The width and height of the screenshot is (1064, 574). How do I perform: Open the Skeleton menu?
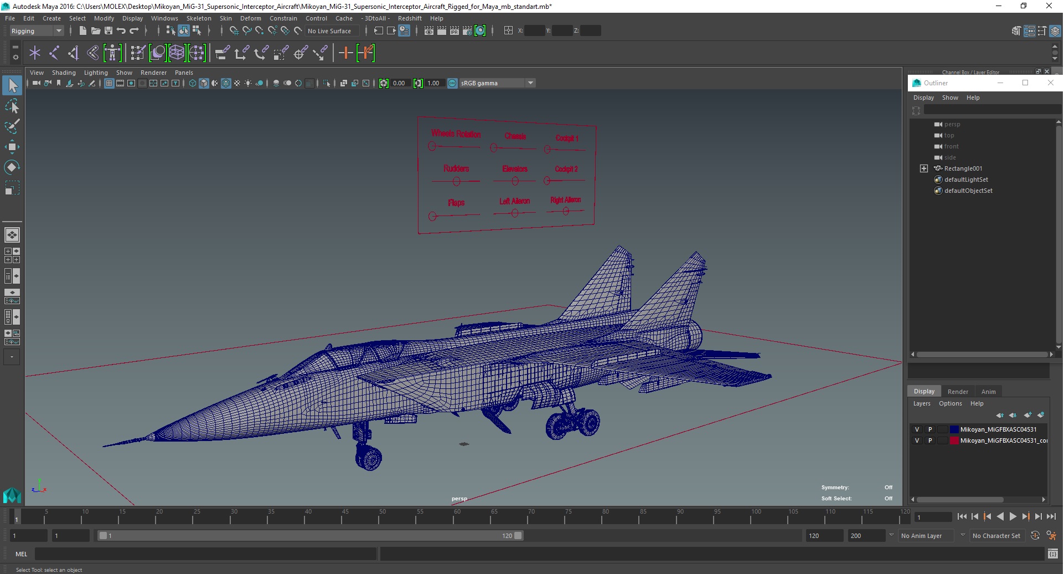click(198, 18)
